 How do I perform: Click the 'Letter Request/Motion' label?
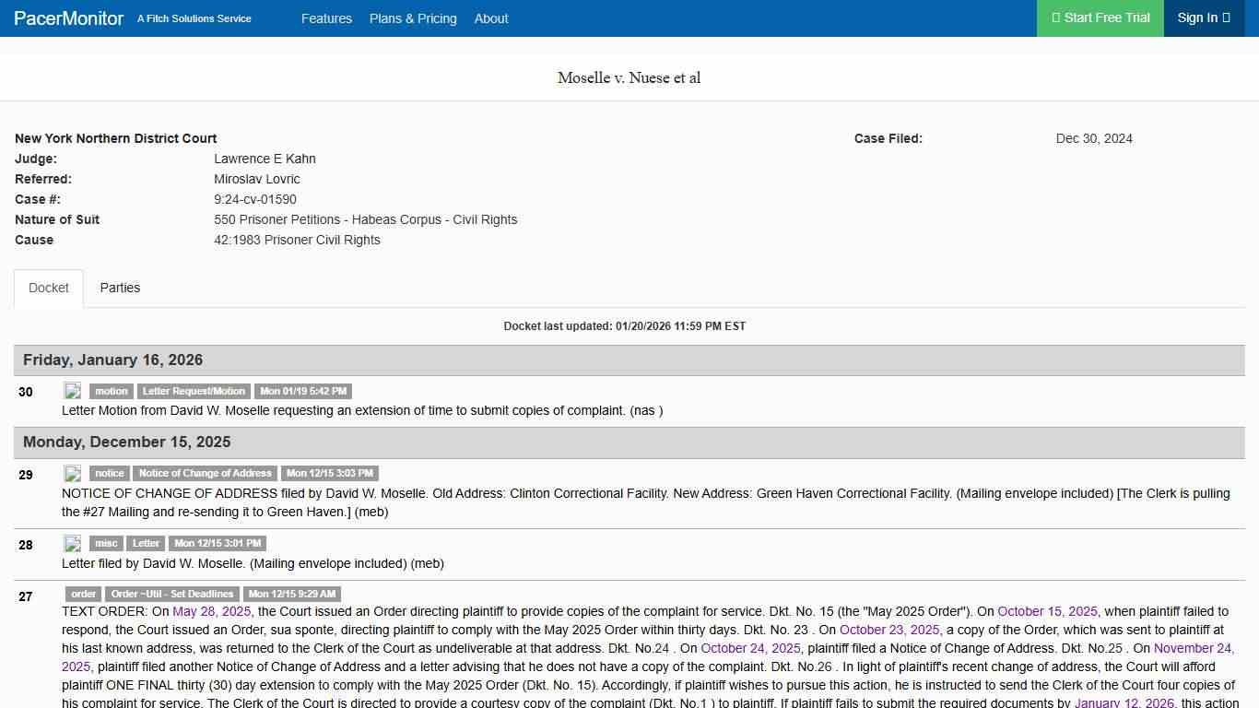click(x=194, y=391)
